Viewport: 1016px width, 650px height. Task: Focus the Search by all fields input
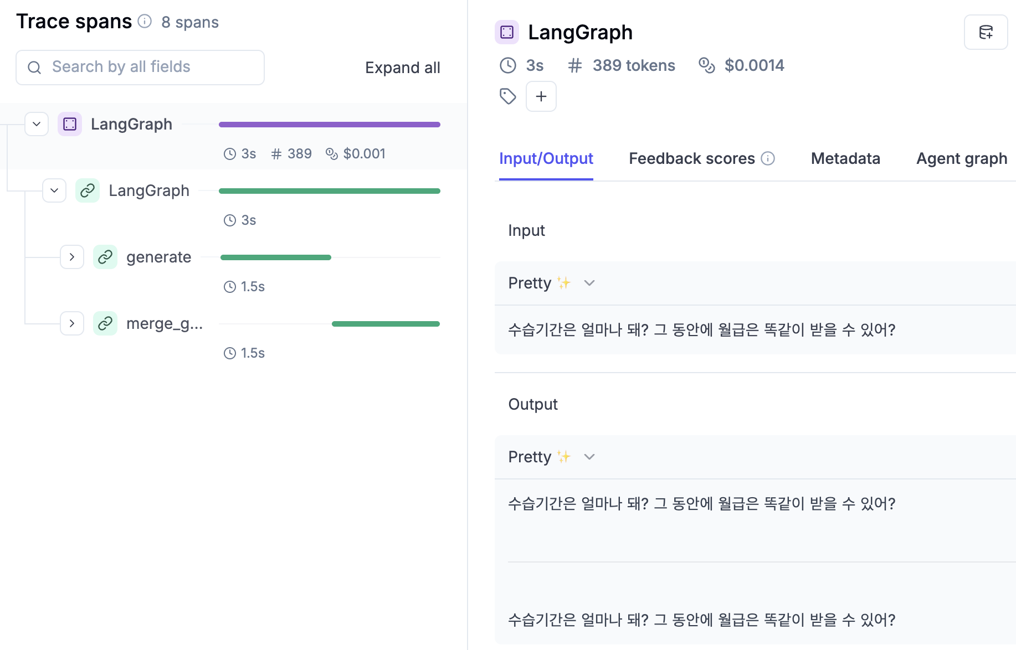click(x=140, y=68)
